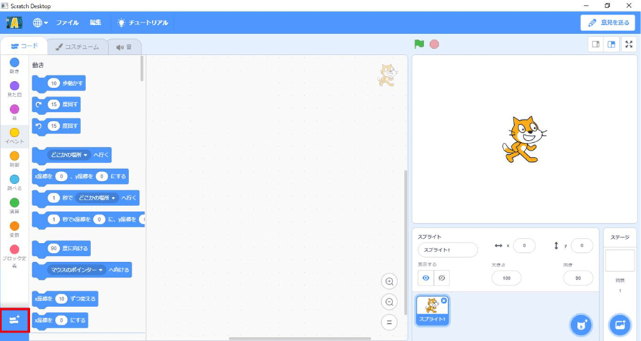The width and height of the screenshot is (641, 341).
Task: Select the Variables (変数) category circle
Action: point(14,226)
